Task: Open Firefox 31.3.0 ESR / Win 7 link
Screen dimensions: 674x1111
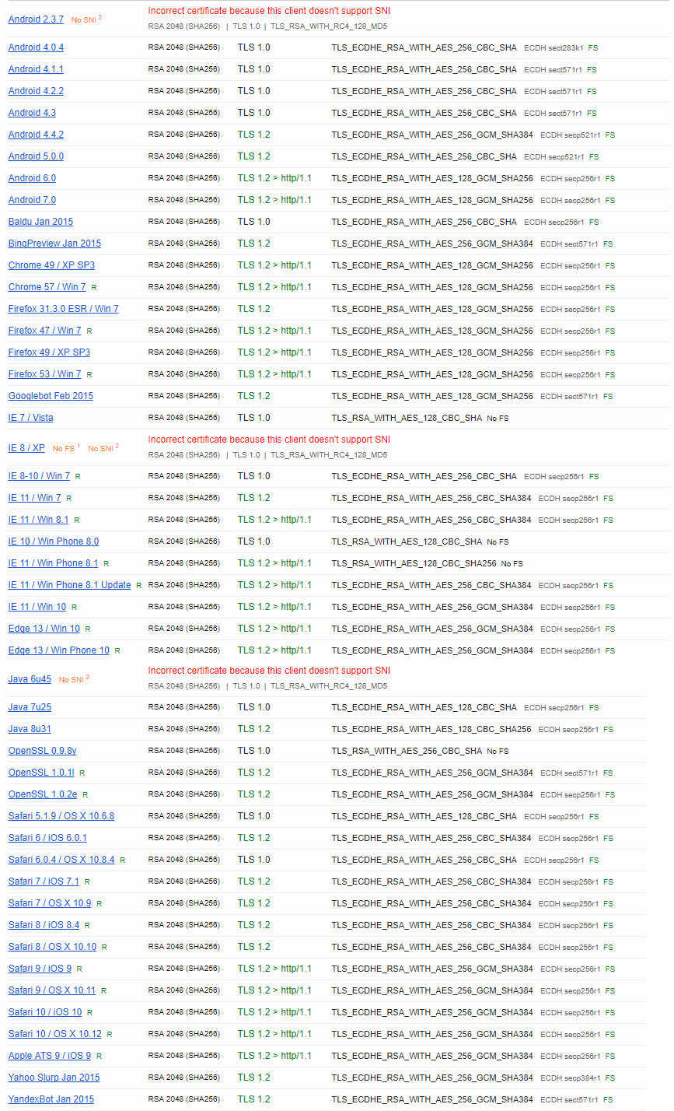Action: [64, 309]
